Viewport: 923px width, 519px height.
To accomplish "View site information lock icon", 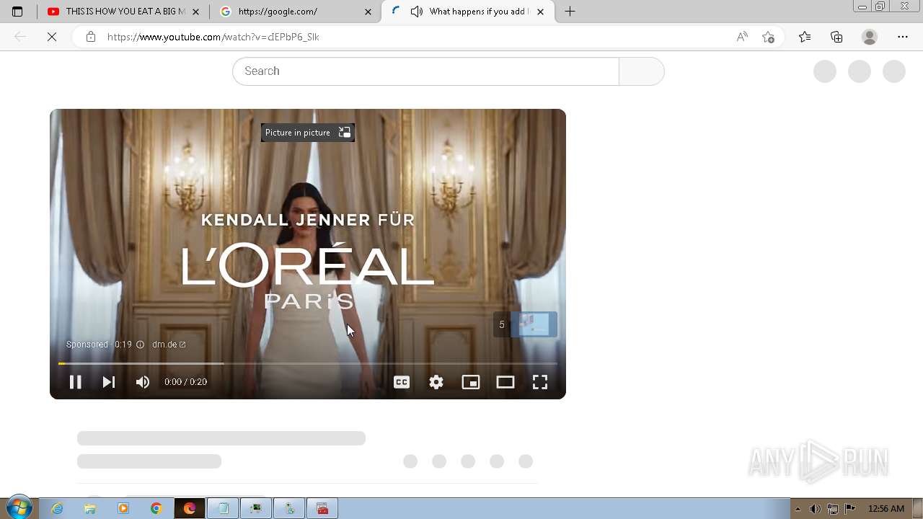I will click(x=91, y=37).
